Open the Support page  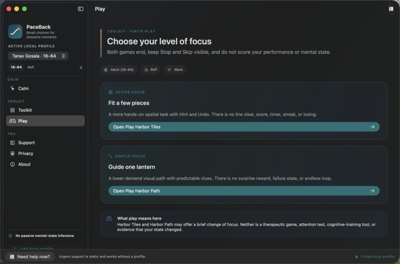(45, 143)
